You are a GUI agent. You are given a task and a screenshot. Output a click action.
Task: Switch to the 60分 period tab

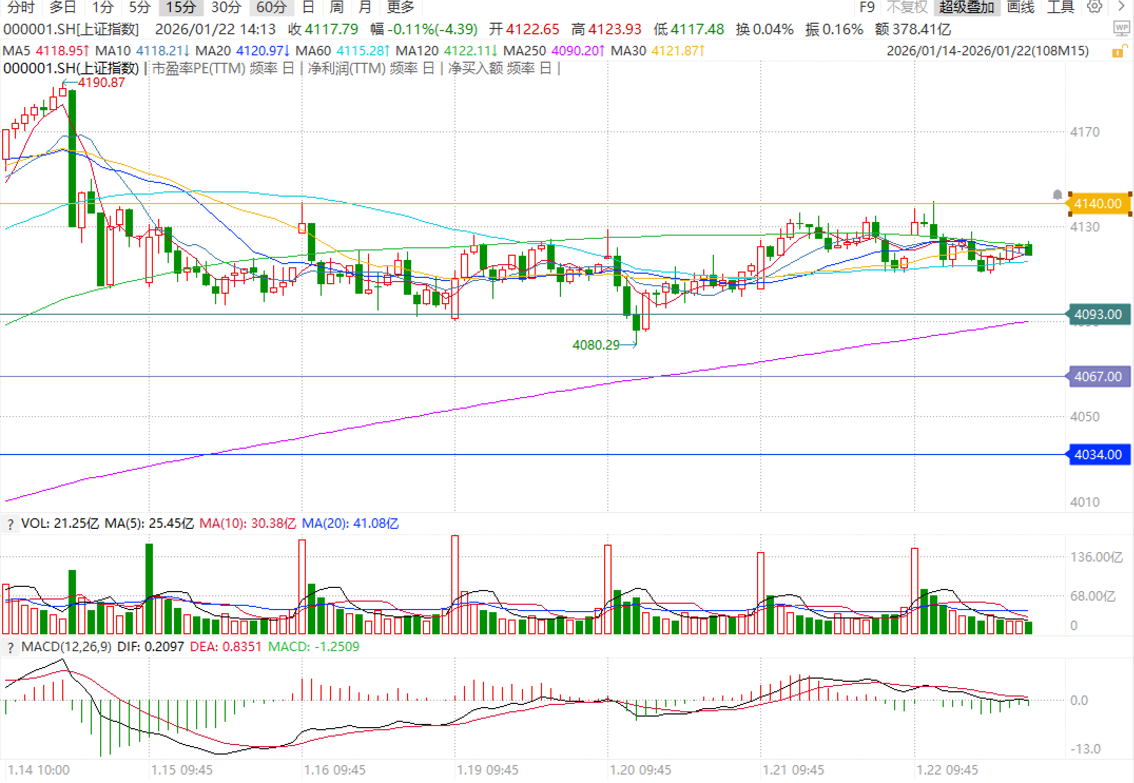[x=271, y=7]
